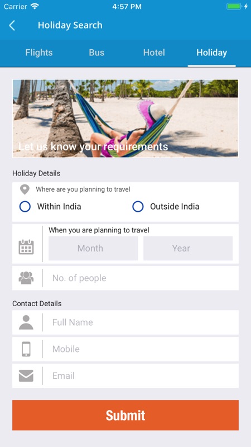The height and width of the screenshot is (447, 251).
Task: Click the mobile phone icon
Action: (x=26, y=349)
